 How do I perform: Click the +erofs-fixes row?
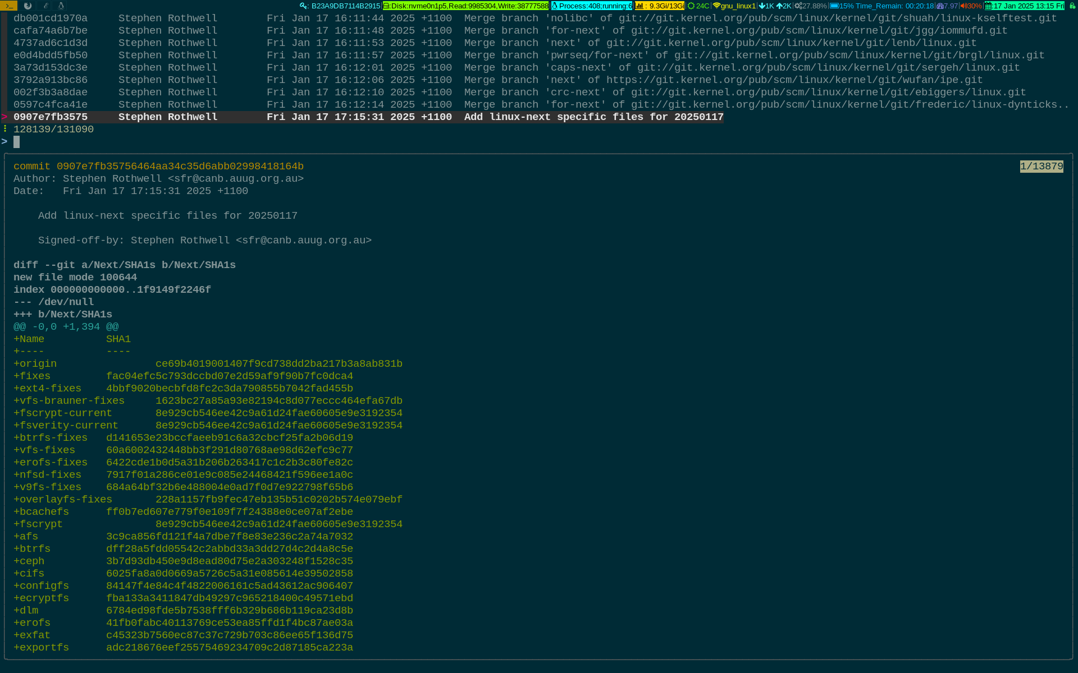183,462
